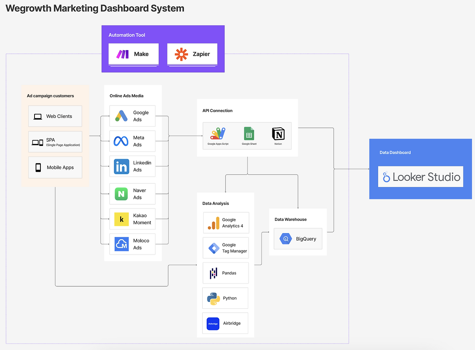
Task: Click the Moloco Ads cloud icon
Action: (121, 244)
